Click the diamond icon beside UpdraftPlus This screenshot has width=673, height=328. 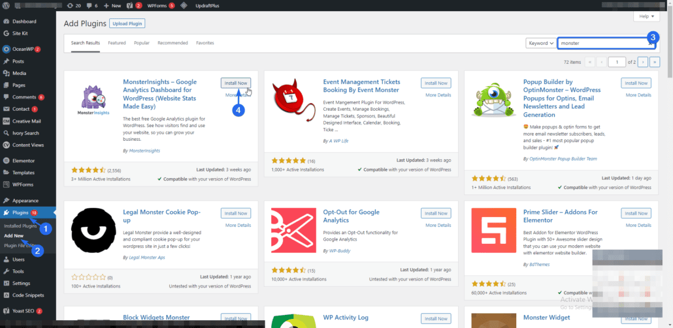(x=184, y=6)
